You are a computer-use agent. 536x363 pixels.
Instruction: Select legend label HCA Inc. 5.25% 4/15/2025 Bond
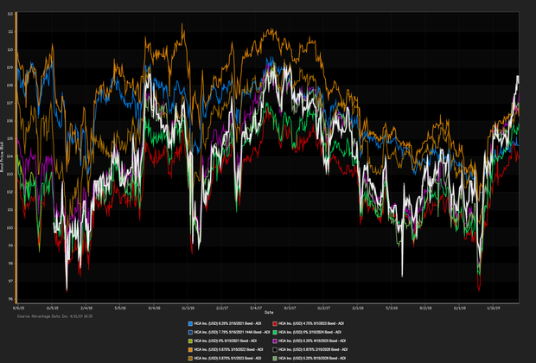tap(312, 341)
